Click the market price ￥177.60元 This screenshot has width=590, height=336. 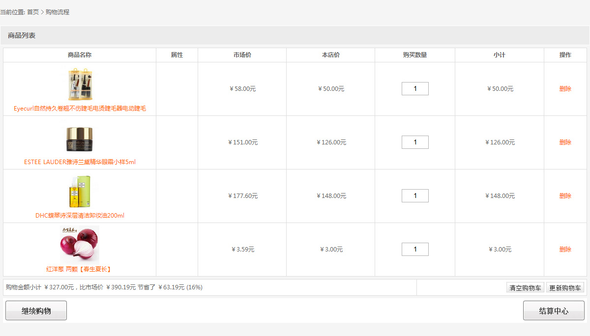click(x=242, y=196)
